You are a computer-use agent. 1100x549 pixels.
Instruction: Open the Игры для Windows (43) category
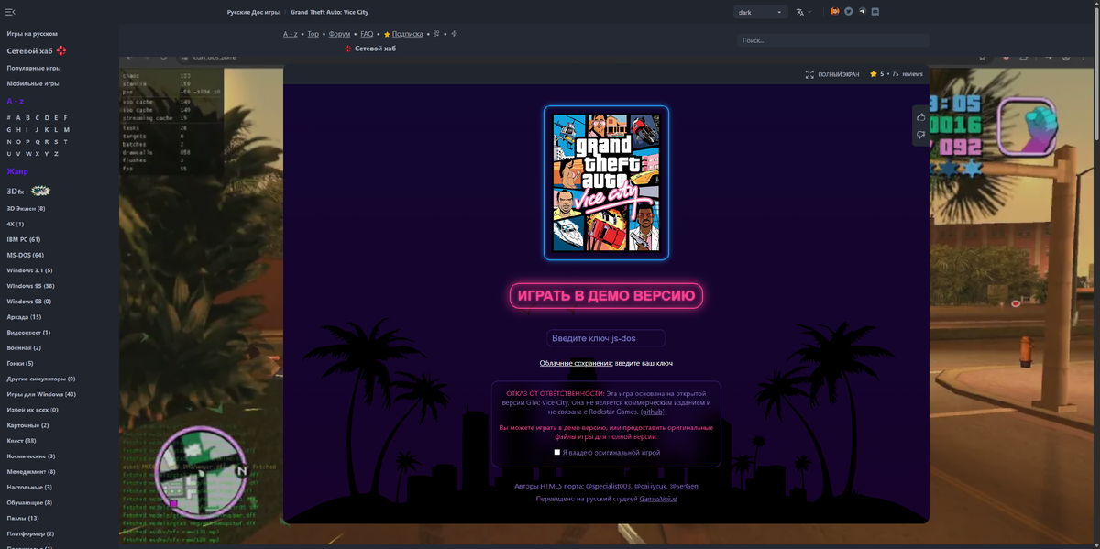pos(41,394)
